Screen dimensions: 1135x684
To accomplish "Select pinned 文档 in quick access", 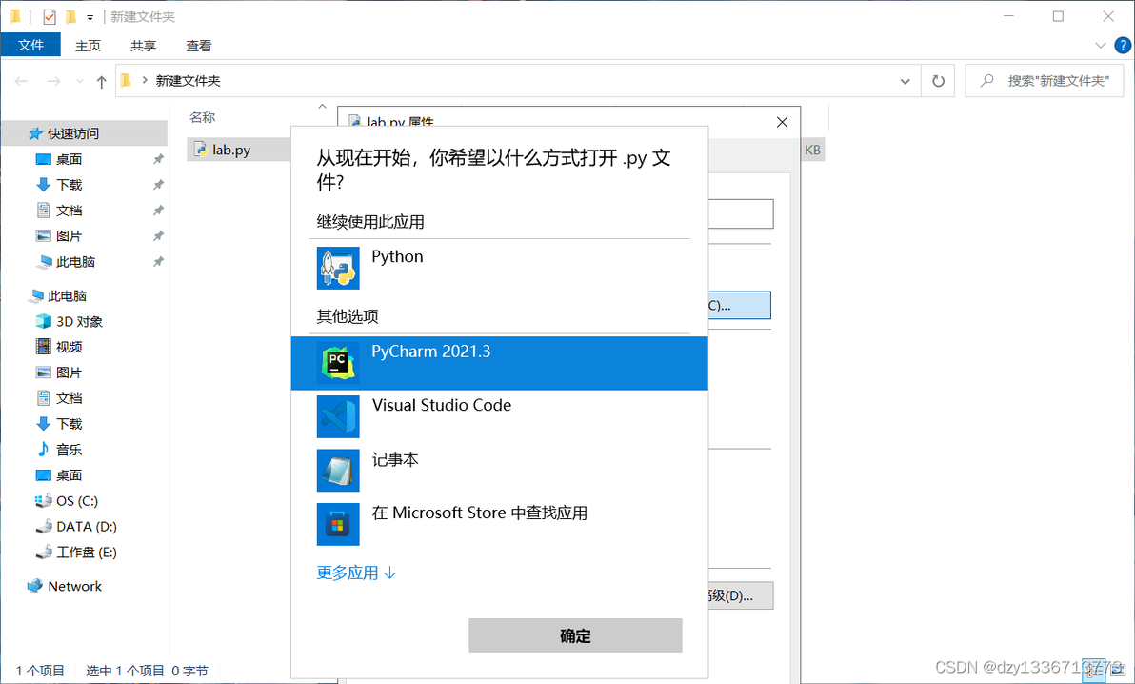I will click(69, 211).
